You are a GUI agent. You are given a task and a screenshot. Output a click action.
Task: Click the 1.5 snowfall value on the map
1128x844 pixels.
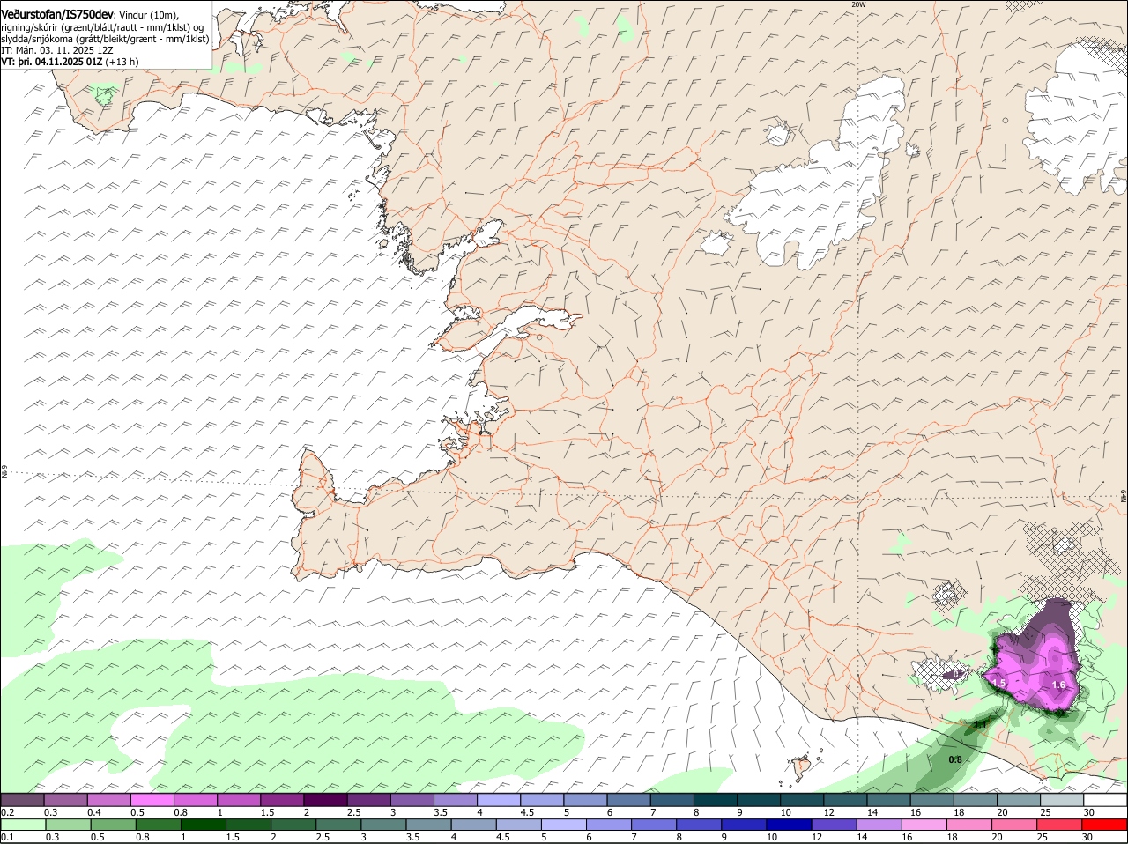(999, 684)
